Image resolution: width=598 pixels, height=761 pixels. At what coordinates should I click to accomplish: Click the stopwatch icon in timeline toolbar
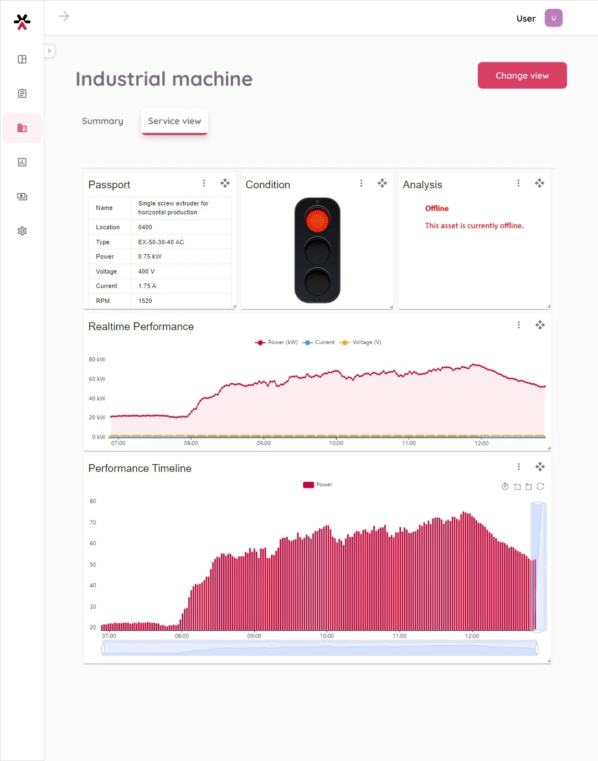505,486
